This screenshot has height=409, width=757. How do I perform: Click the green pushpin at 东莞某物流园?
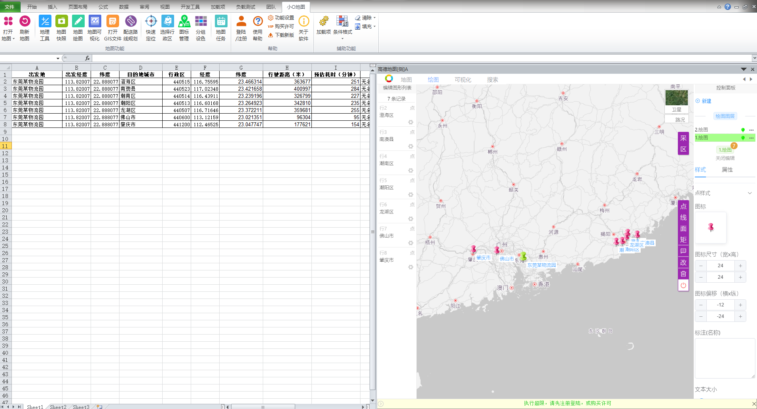point(523,256)
